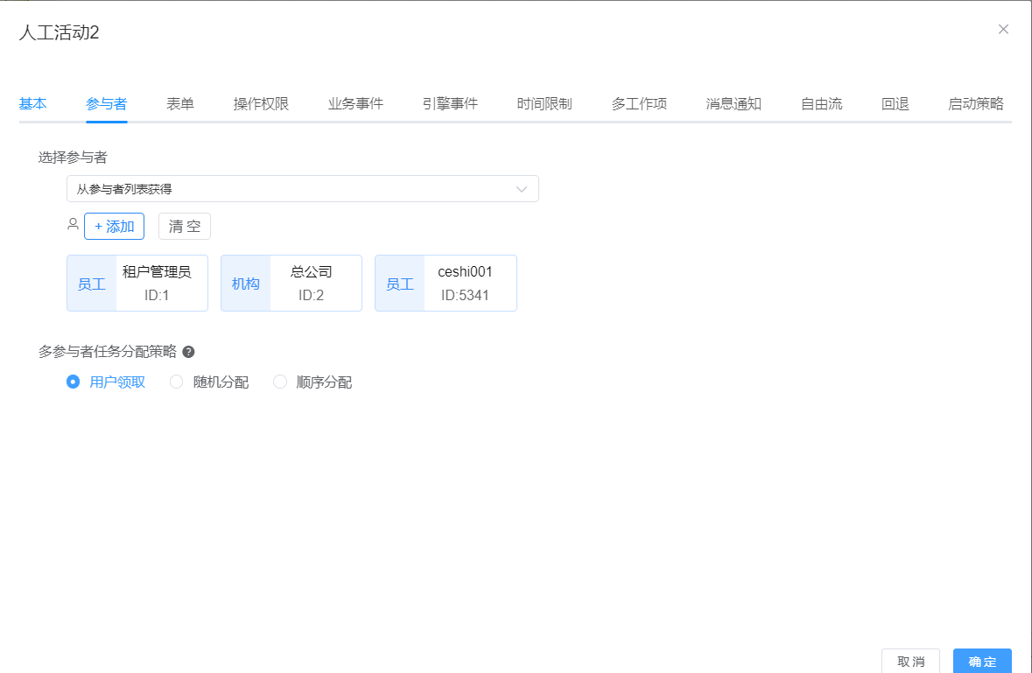The width and height of the screenshot is (1032, 673).
Task: Select the ceshi001 employee card
Action: [x=446, y=284]
